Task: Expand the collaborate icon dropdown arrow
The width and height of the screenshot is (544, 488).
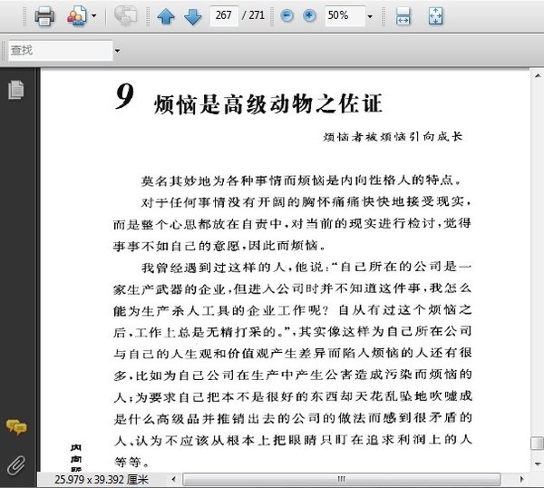Action: point(93,16)
